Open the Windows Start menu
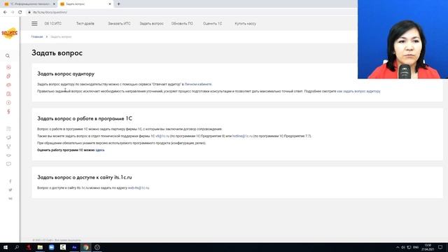 tap(6, 247)
